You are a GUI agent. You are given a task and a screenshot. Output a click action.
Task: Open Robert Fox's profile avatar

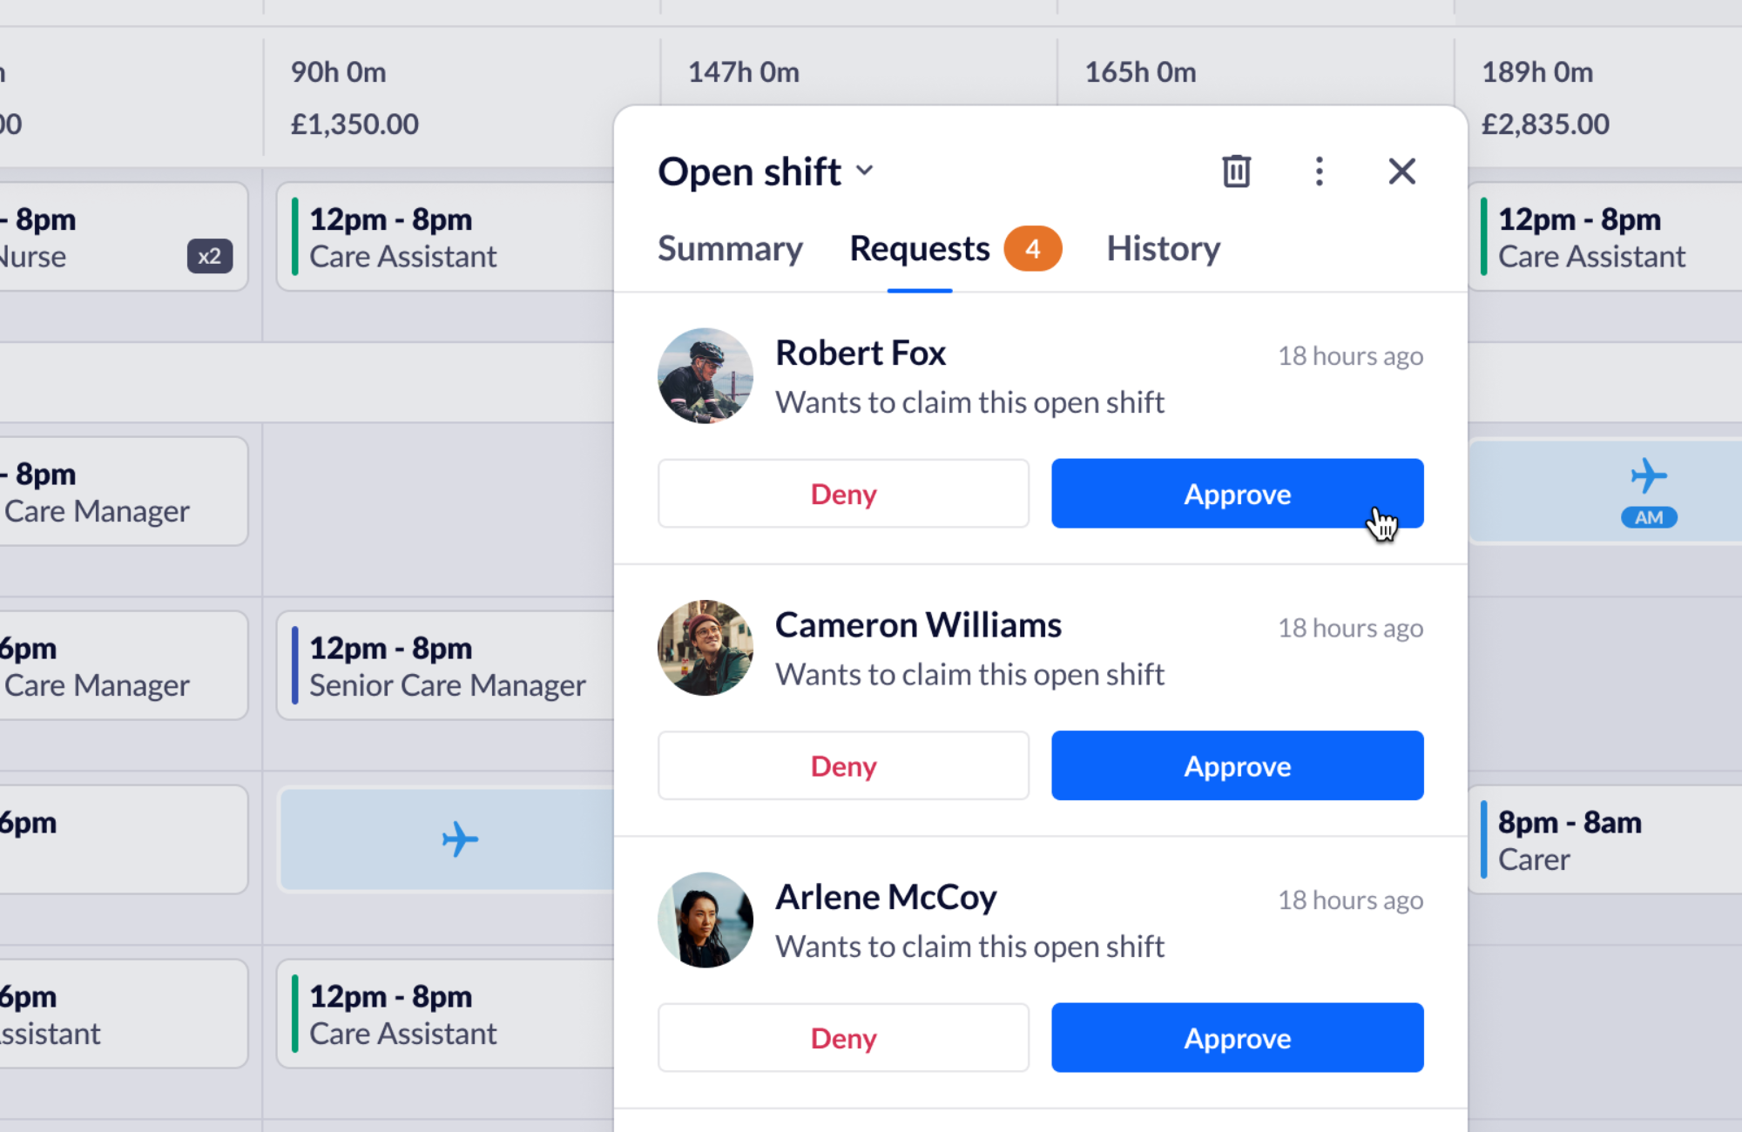[x=705, y=376]
